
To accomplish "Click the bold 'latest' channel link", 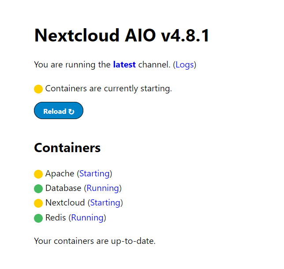I will [124, 65].
